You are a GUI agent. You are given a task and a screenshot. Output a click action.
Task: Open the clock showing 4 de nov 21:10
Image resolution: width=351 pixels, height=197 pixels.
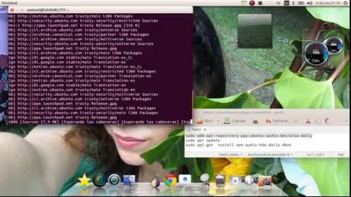click(x=328, y=3)
